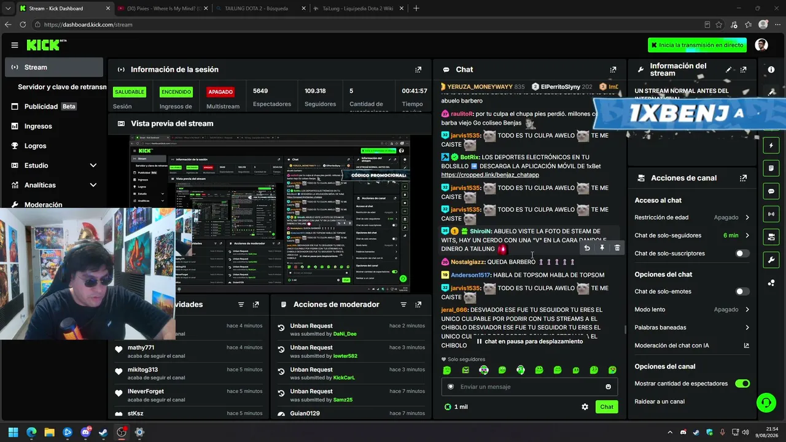
Task: Click Inicia la transmisión en directo button
Action: pos(697,45)
